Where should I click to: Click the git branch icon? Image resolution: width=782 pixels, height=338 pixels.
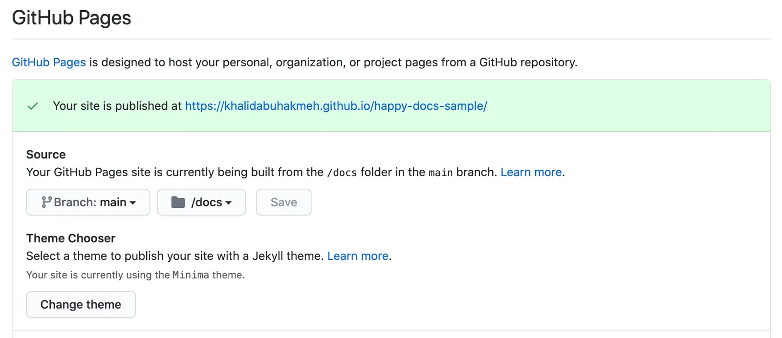46,202
